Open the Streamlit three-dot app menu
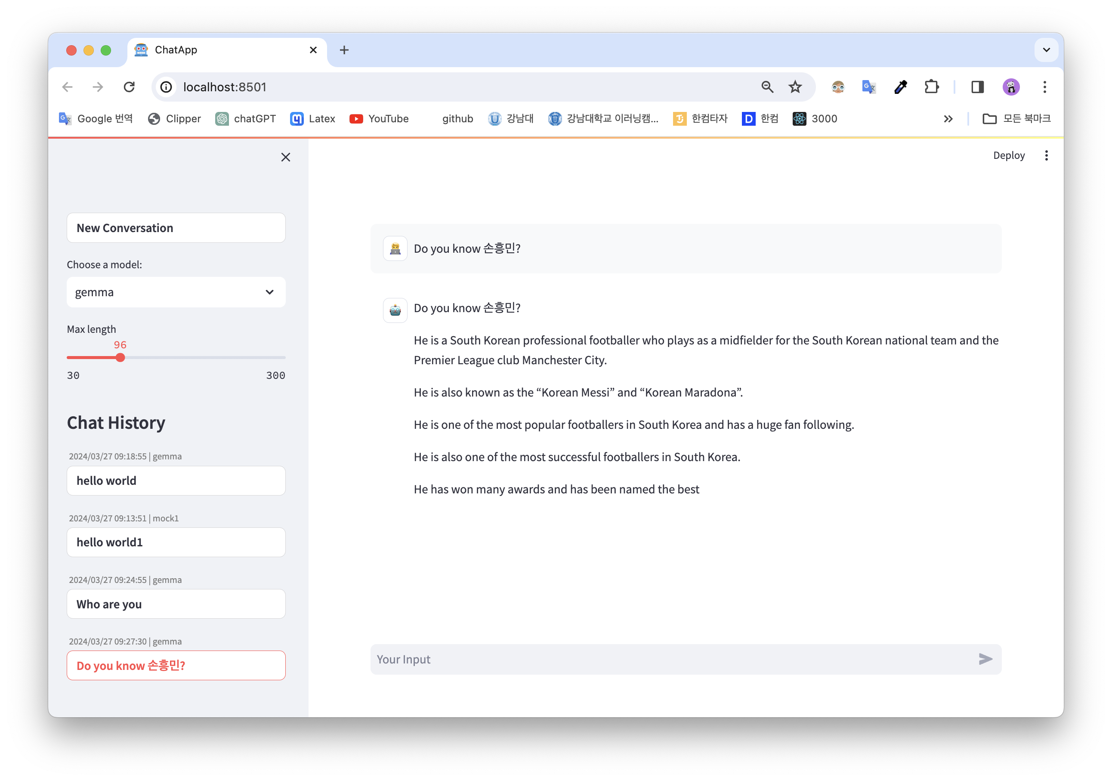1112x781 pixels. (x=1046, y=155)
